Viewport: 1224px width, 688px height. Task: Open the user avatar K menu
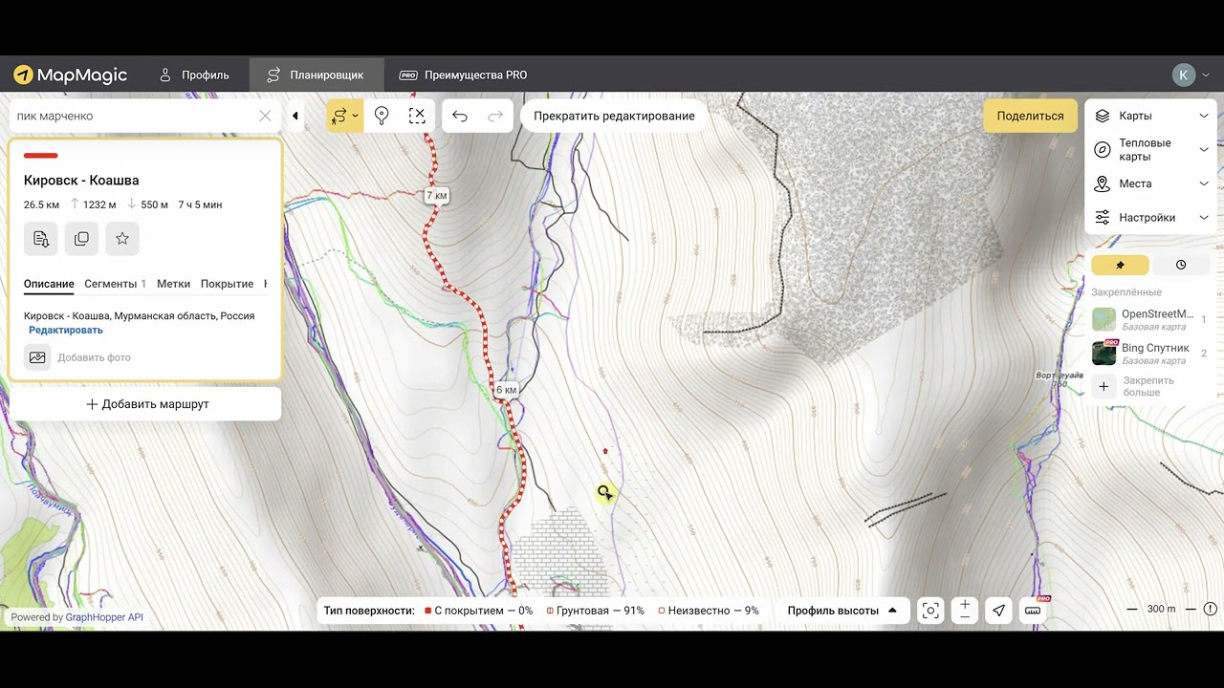(1184, 75)
